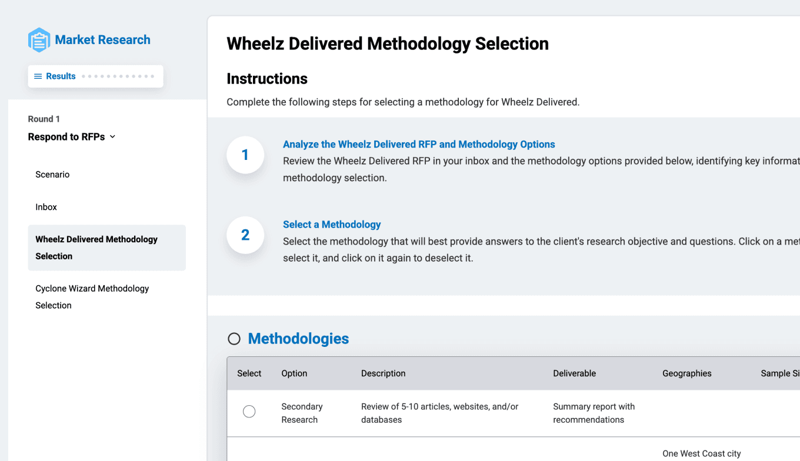800x461 pixels.
Task: Select the Secondary Research radio button
Action: click(249, 412)
